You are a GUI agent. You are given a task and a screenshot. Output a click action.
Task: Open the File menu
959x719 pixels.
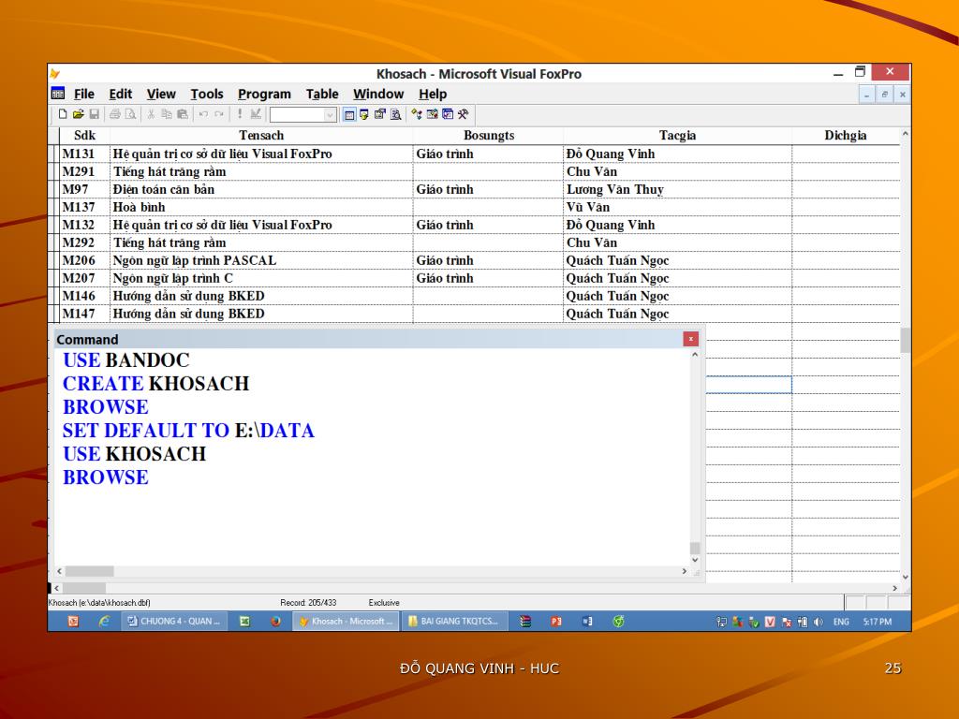click(83, 95)
